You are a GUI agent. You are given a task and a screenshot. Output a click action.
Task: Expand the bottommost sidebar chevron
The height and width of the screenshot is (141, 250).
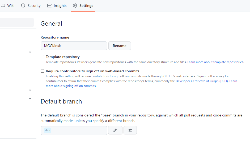30,98
